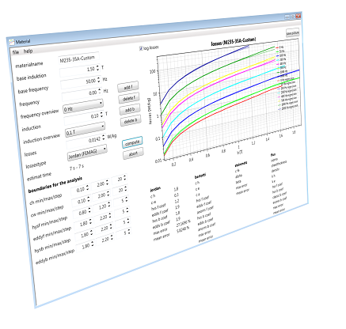Adjust ch max spinner in boundaries
This screenshot has height=329, width=346.
(x=107, y=183)
